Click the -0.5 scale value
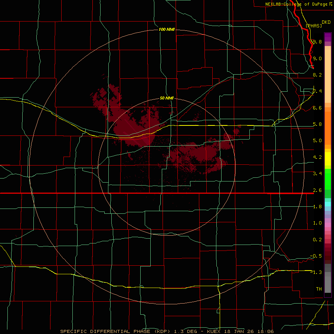334x334 pixels. coord(316,256)
